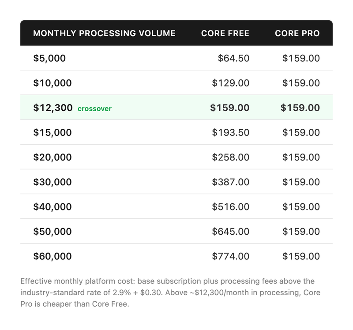Select the $5,000 volume row label
This screenshot has width=353, height=330.
49,58
